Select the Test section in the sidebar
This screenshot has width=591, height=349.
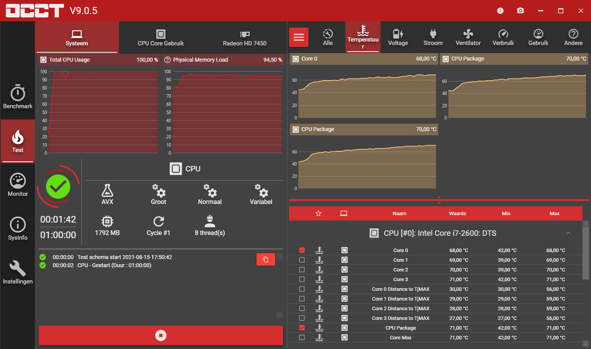click(x=17, y=141)
